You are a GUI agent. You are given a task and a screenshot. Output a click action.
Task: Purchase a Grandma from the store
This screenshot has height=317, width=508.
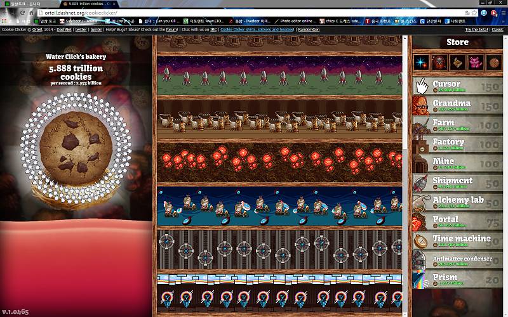[x=457, y=106]
